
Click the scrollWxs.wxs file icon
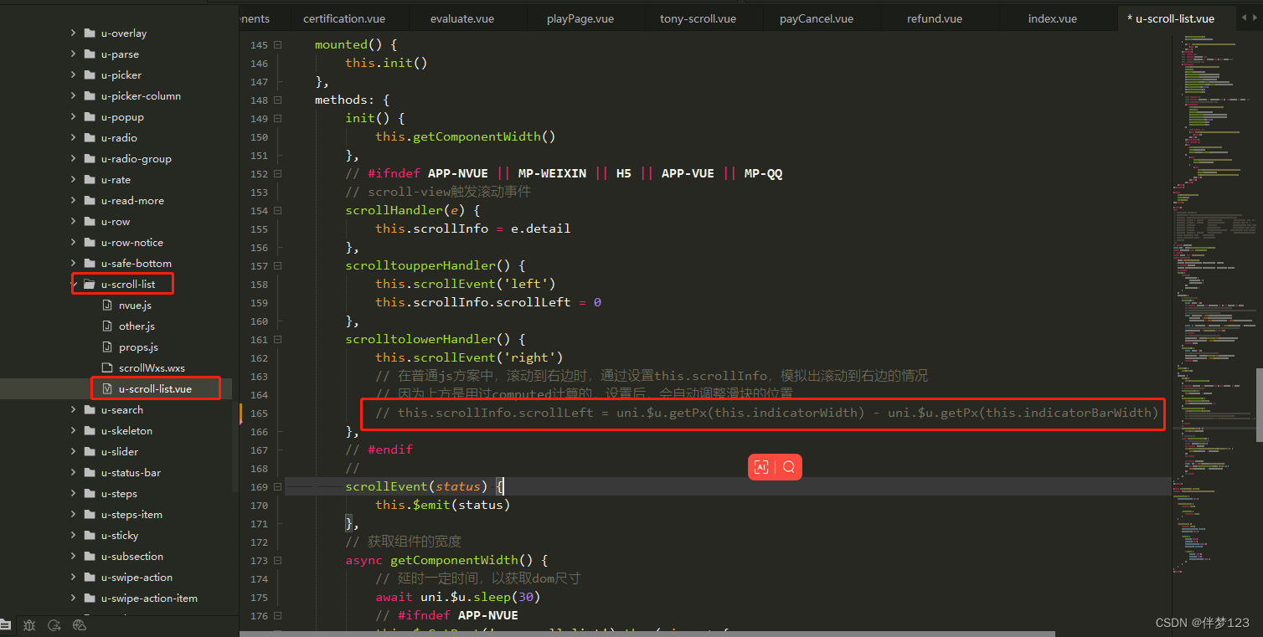pyautogui.click(x=107, y=367)
